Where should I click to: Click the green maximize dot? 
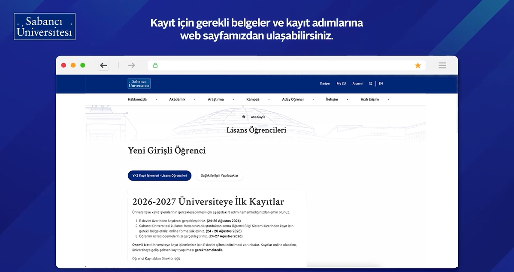coord(83,65)
